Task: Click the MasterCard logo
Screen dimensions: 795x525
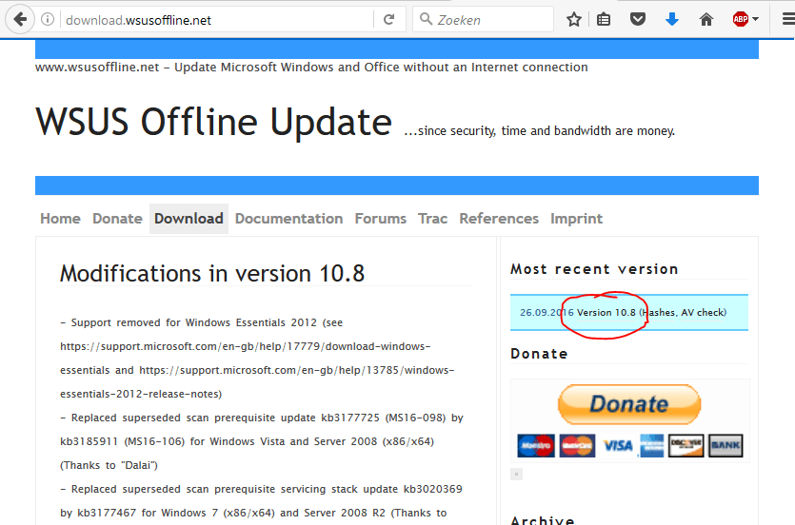Action: pyautogui.click(x=578, y=445)
